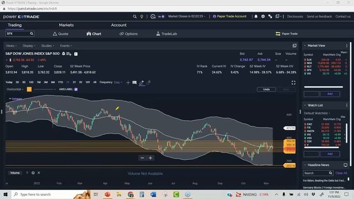Collapse the Market View panel

click(x=305, y=45)
